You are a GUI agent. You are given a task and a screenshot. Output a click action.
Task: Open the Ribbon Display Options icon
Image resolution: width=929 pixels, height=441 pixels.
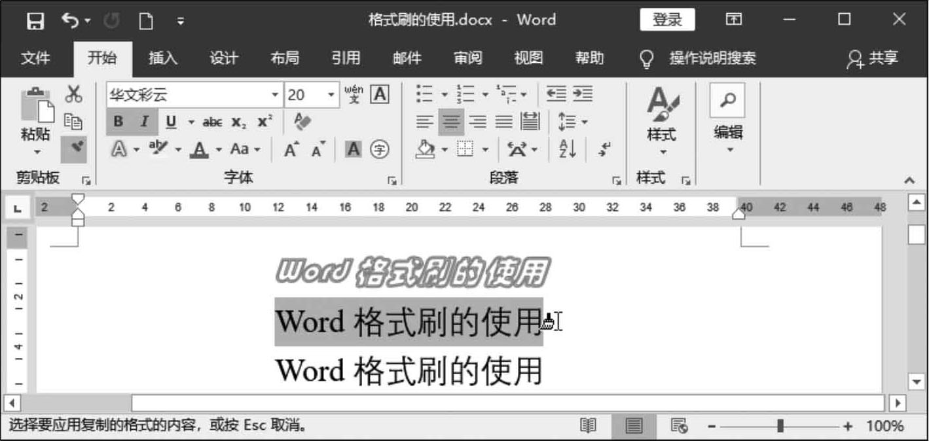[x=734, y=20]
